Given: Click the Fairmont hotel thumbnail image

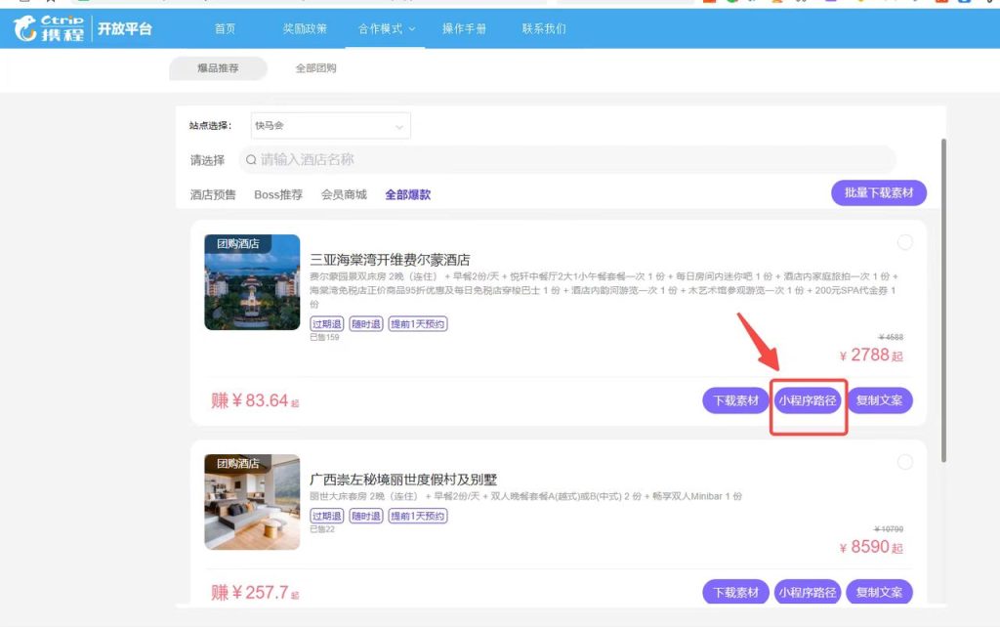Looking at the screenshot, I should [x=252, y=283].
